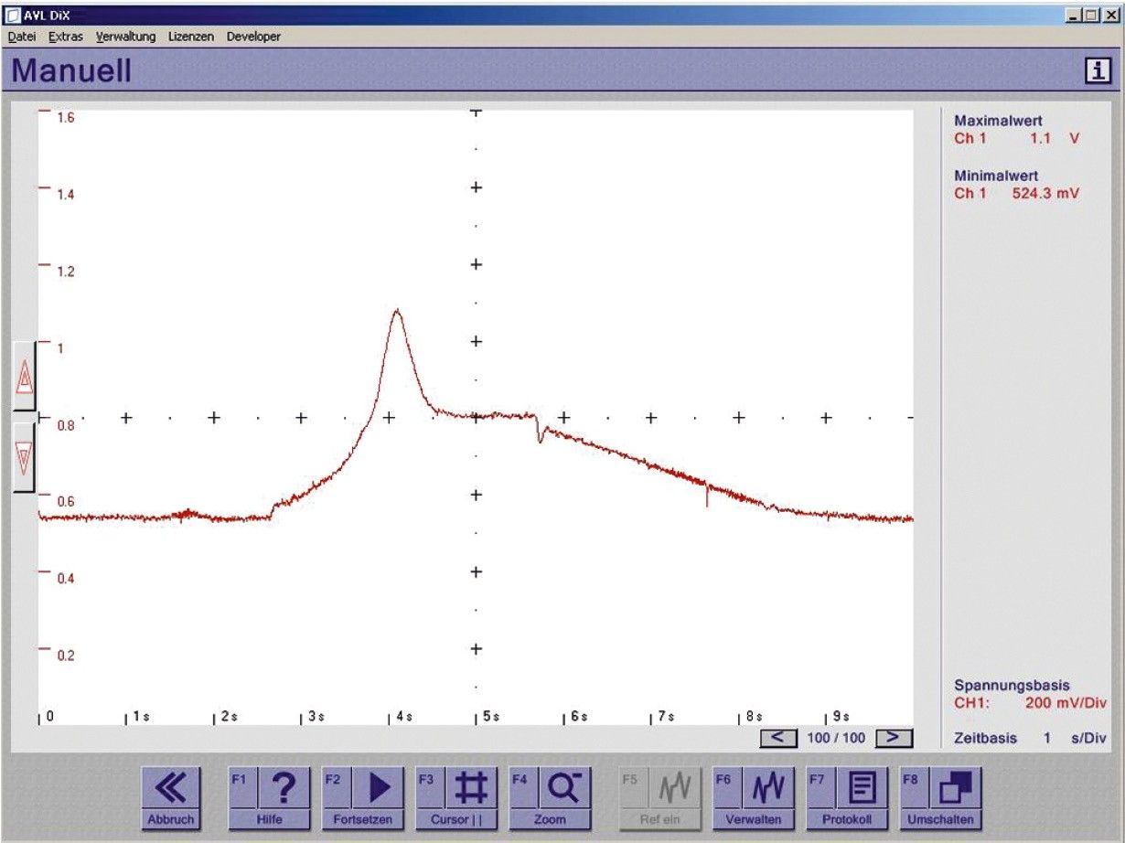The width and height of the screenshot is (1125, 843).
Task: Click the signal peak near 4 s
Action: (x=396, y=311)
